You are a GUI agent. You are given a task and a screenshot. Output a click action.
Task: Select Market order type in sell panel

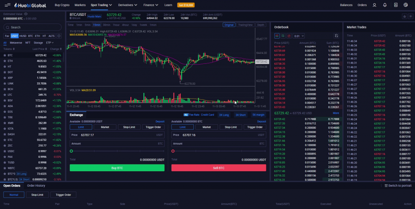coord(206,127)
